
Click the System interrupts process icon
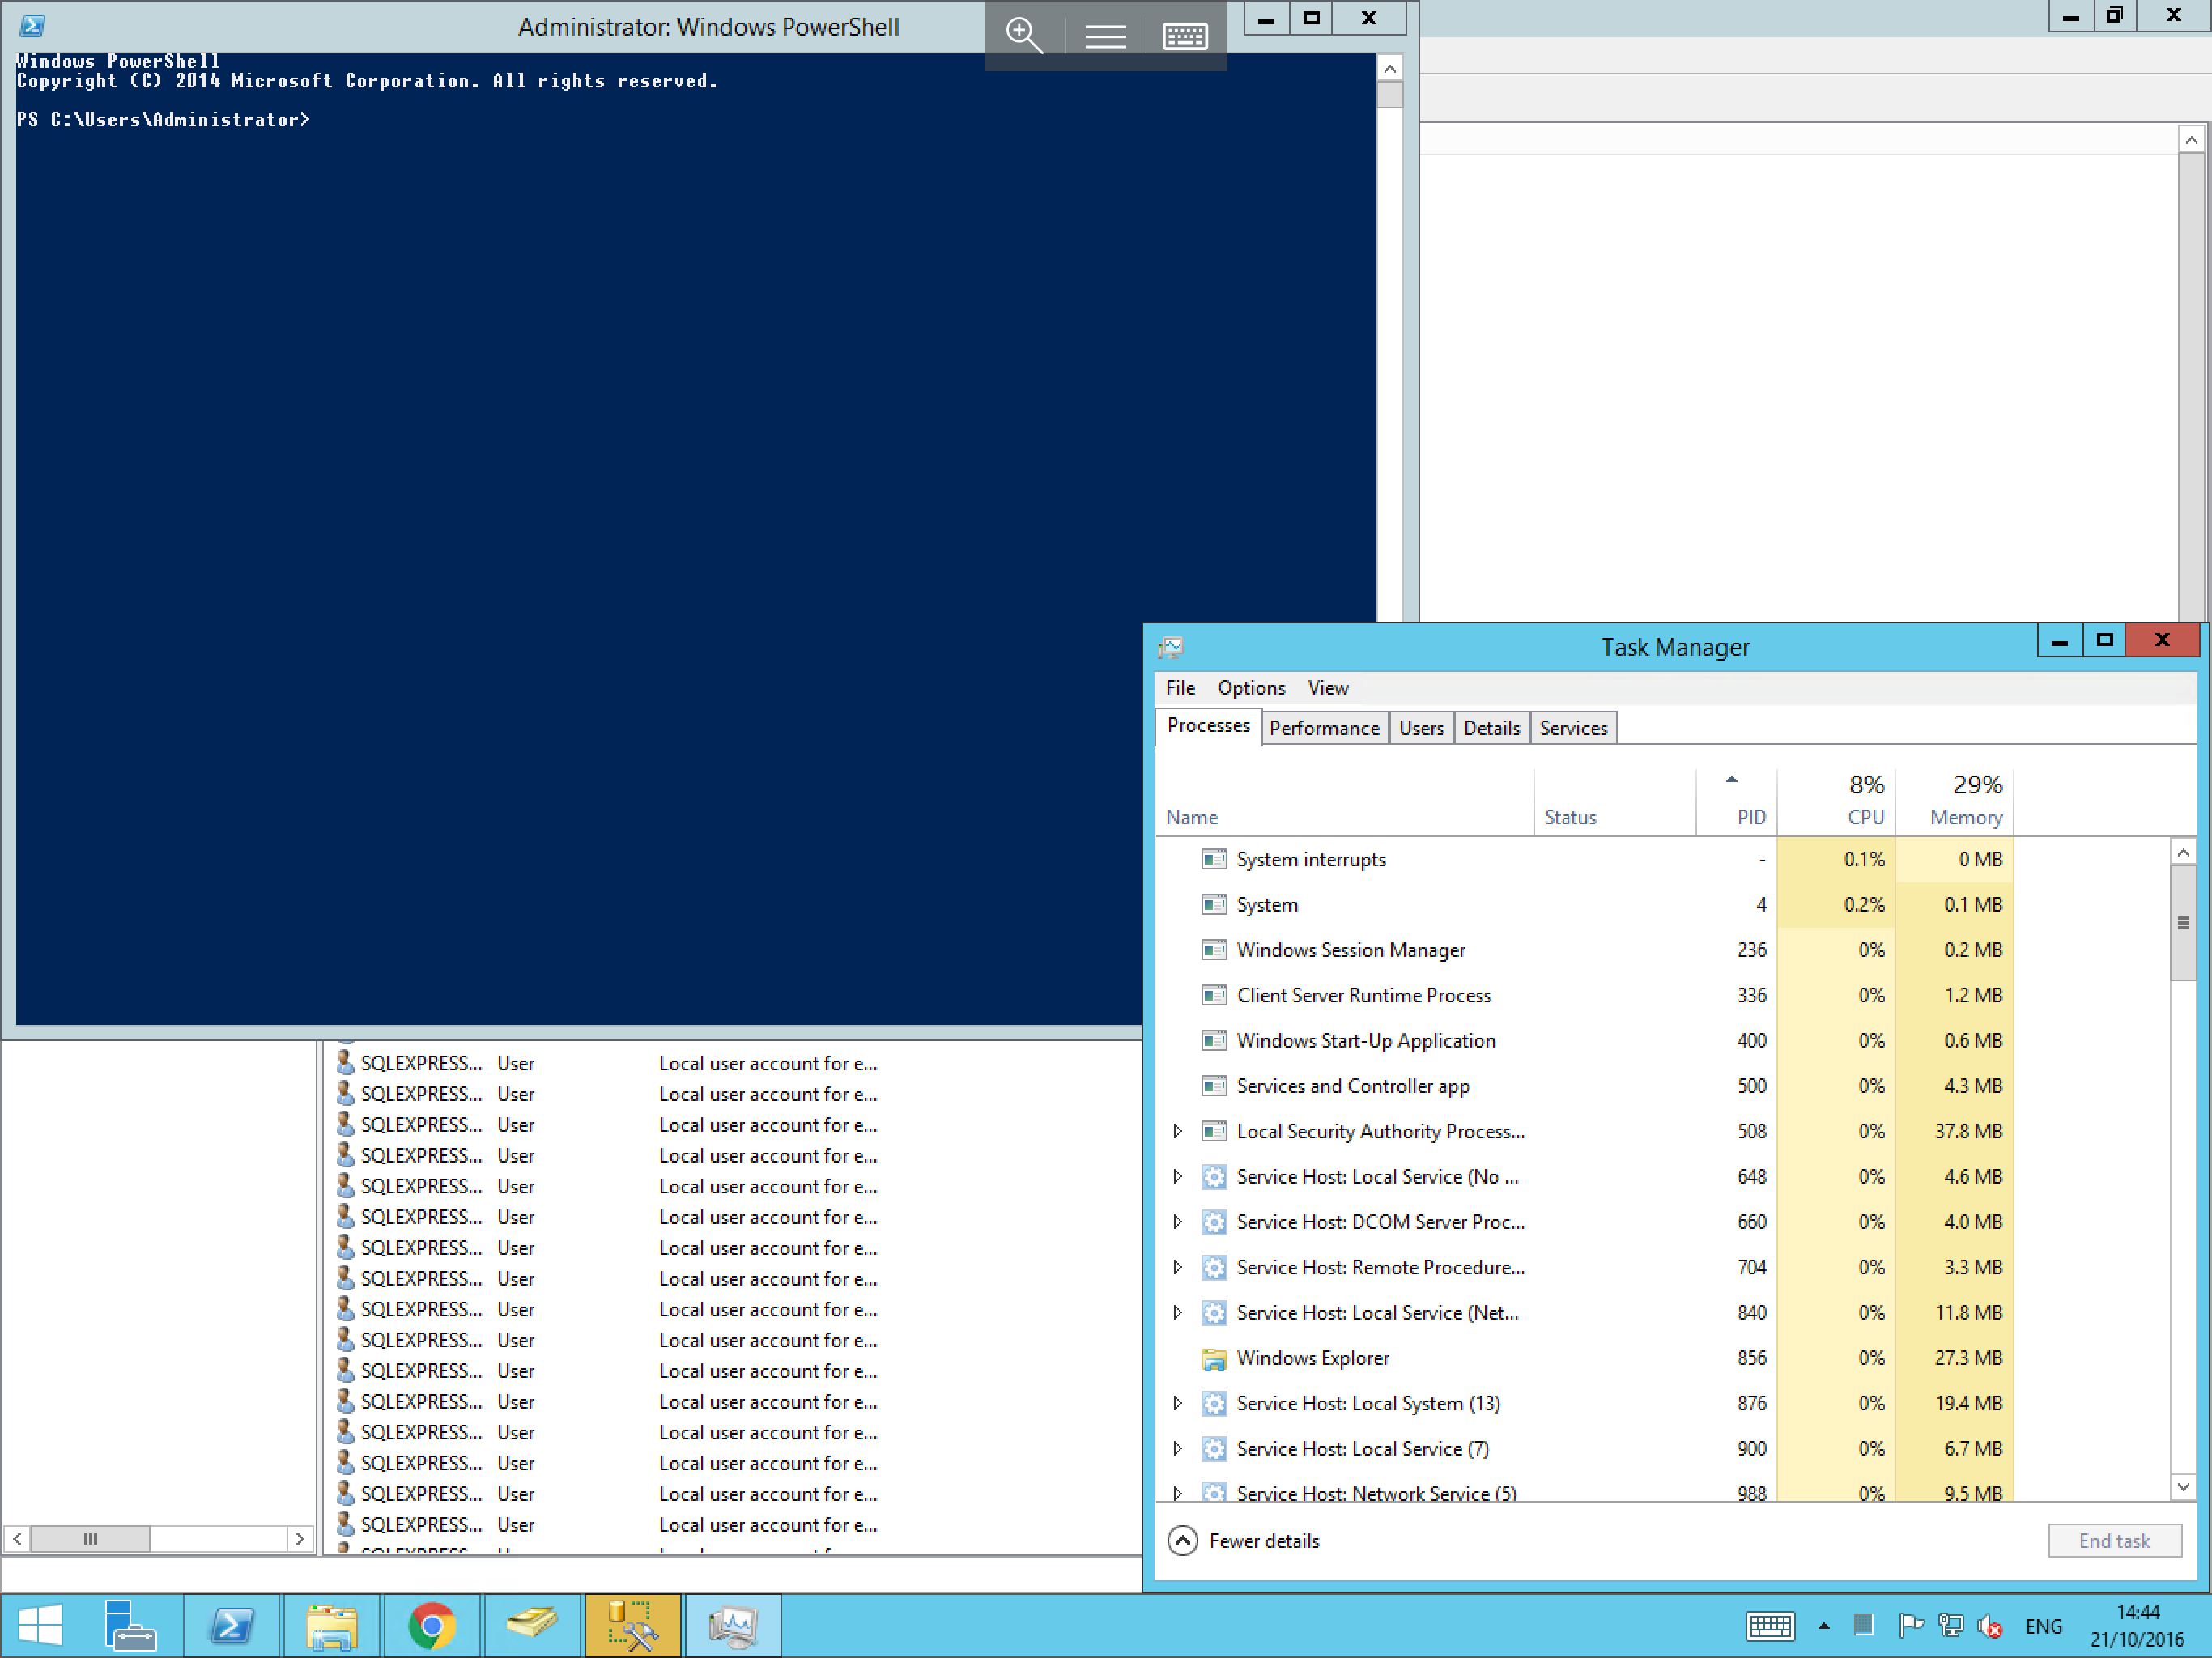pos(1214,859)
